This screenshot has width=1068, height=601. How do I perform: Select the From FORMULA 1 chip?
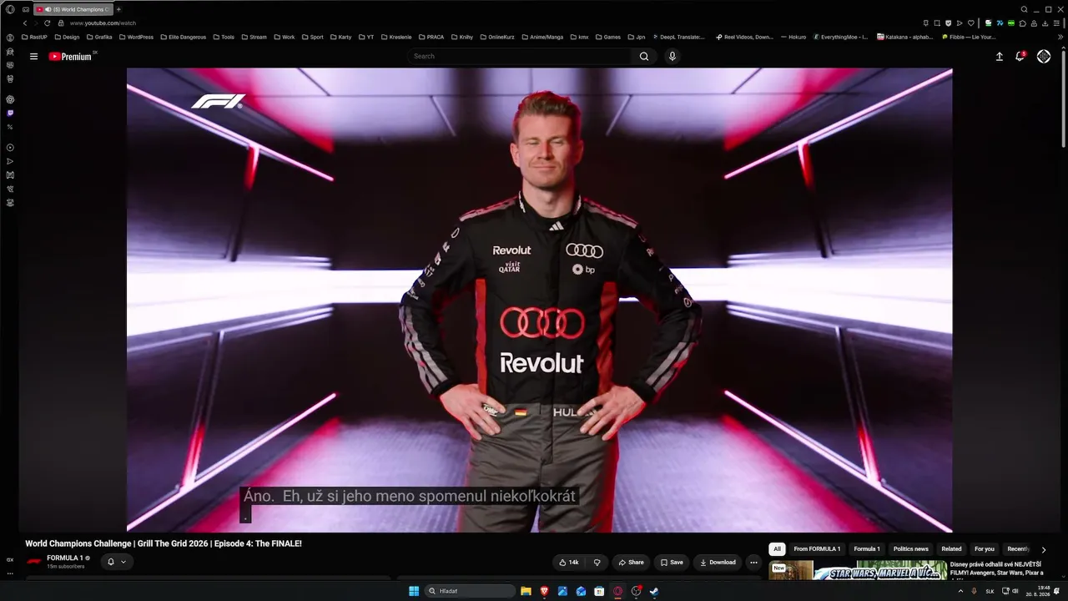817,549
